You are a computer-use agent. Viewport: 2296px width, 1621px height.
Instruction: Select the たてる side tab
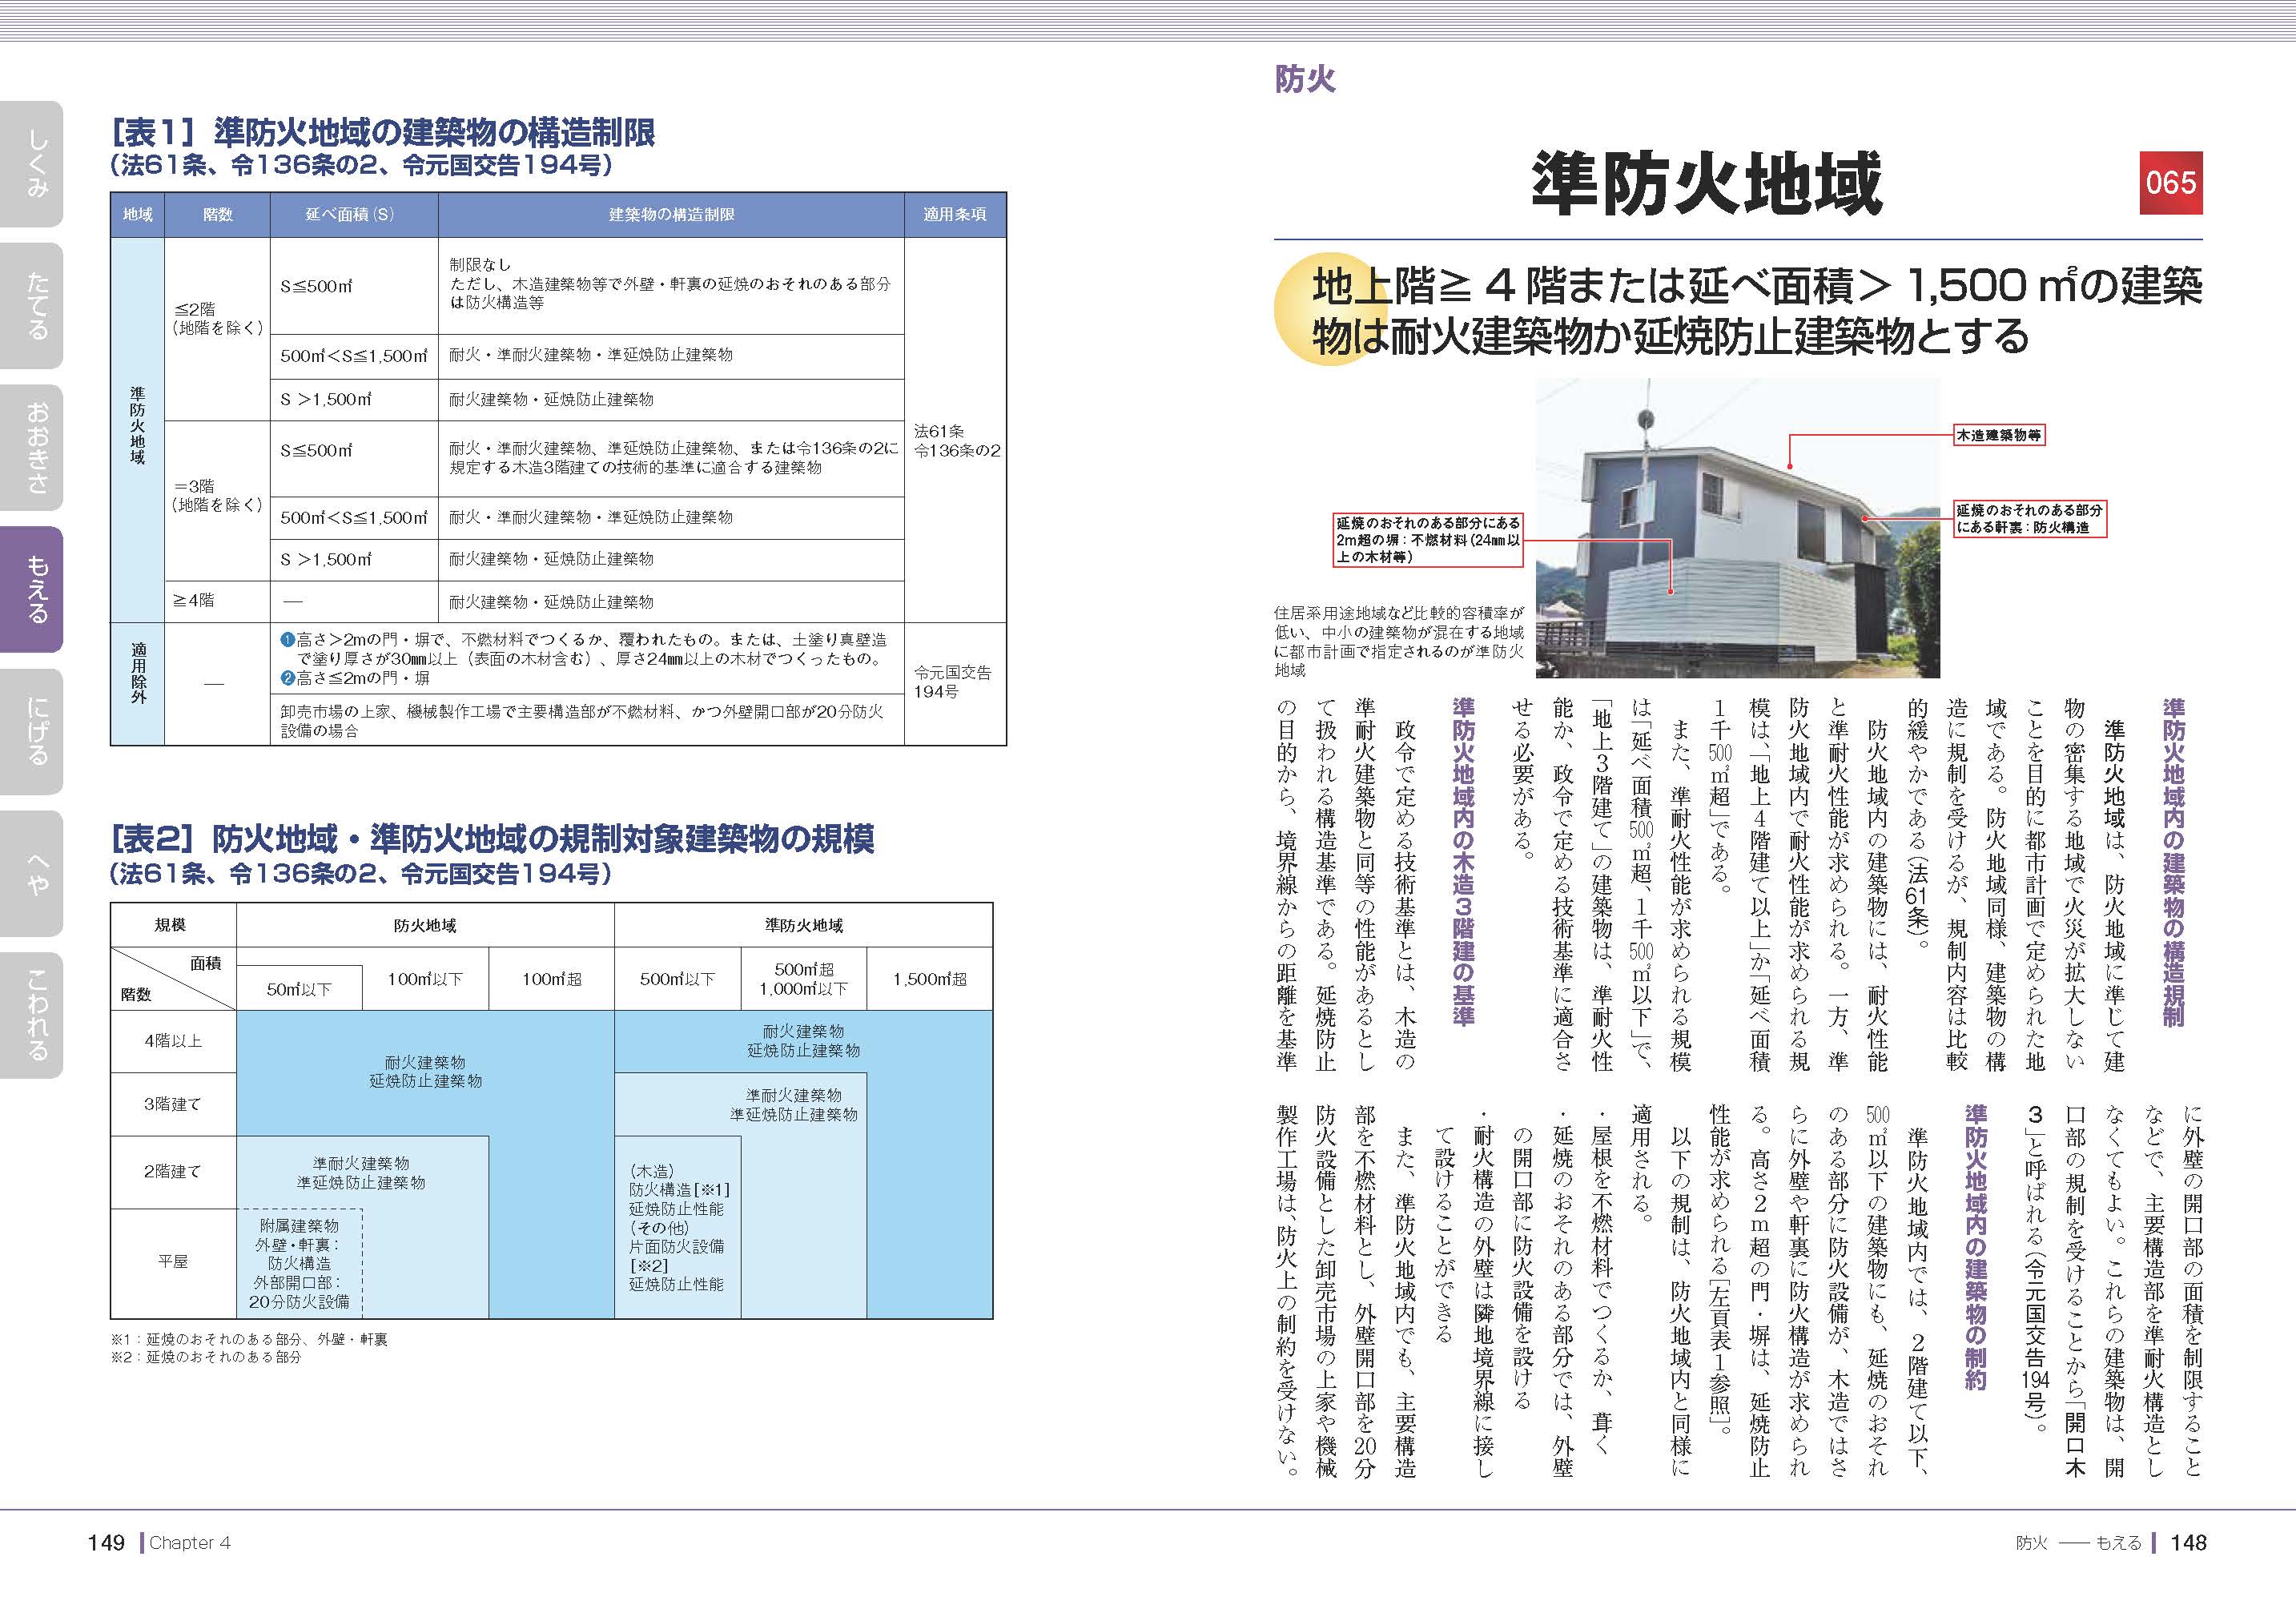pos(32,306)
